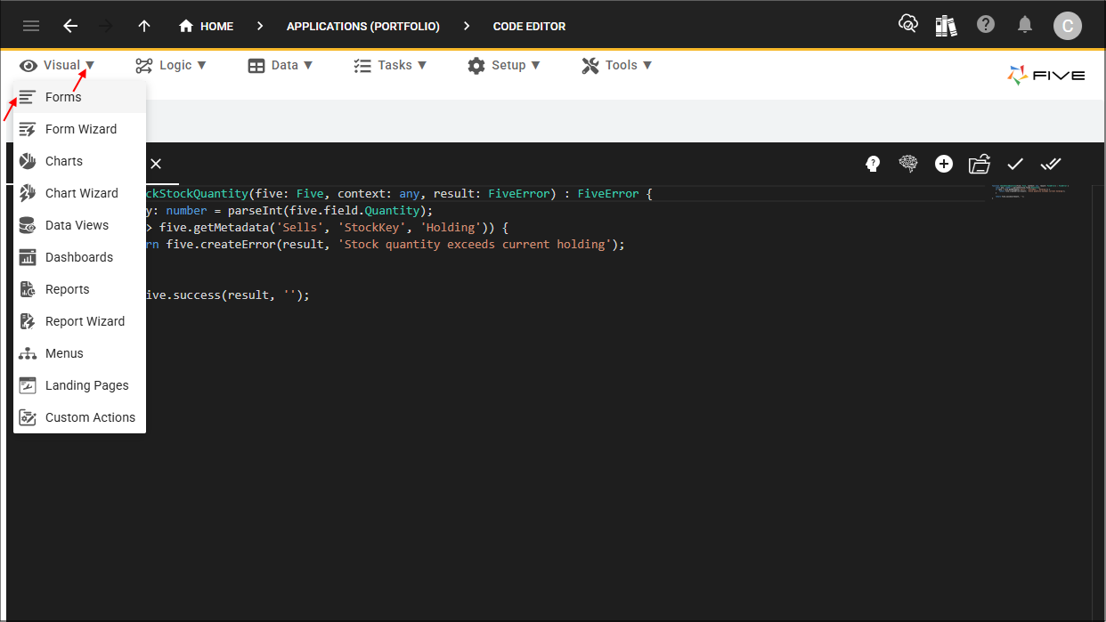Click the brain AI assistant icon
Viewport: 1106px width, 622px height.
pyautogui.click(x=908, y=164)
